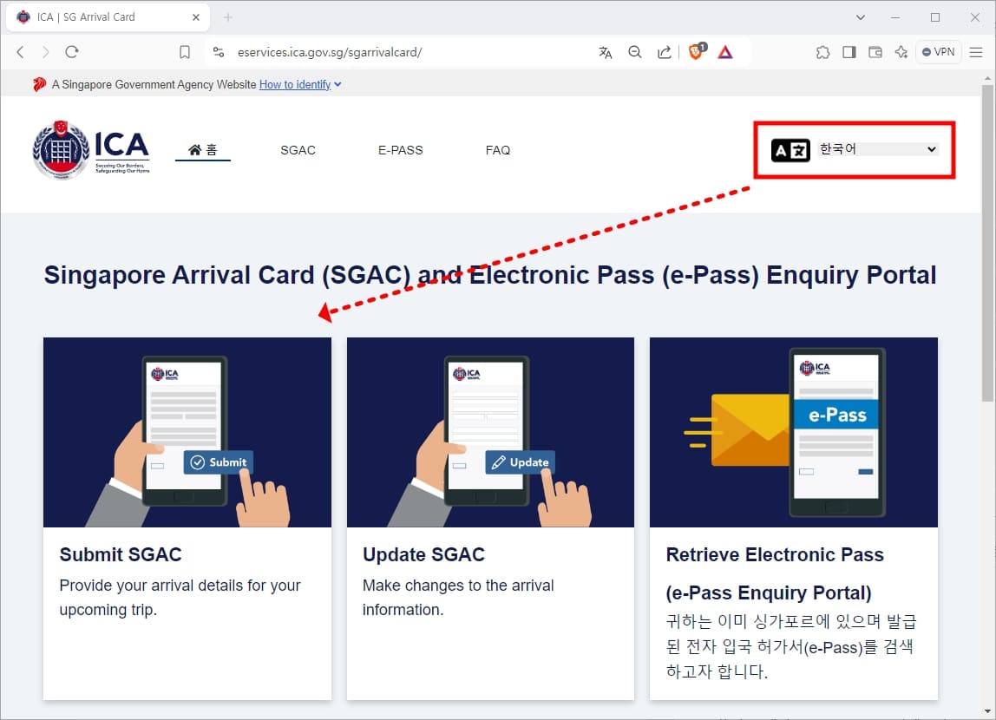This screenshot has height=720, width=996.
Task: Open the reading list panel icon
Action: pos(875,52)
